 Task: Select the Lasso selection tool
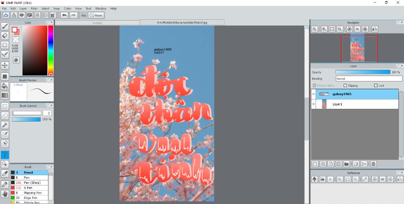click(5, 116)
